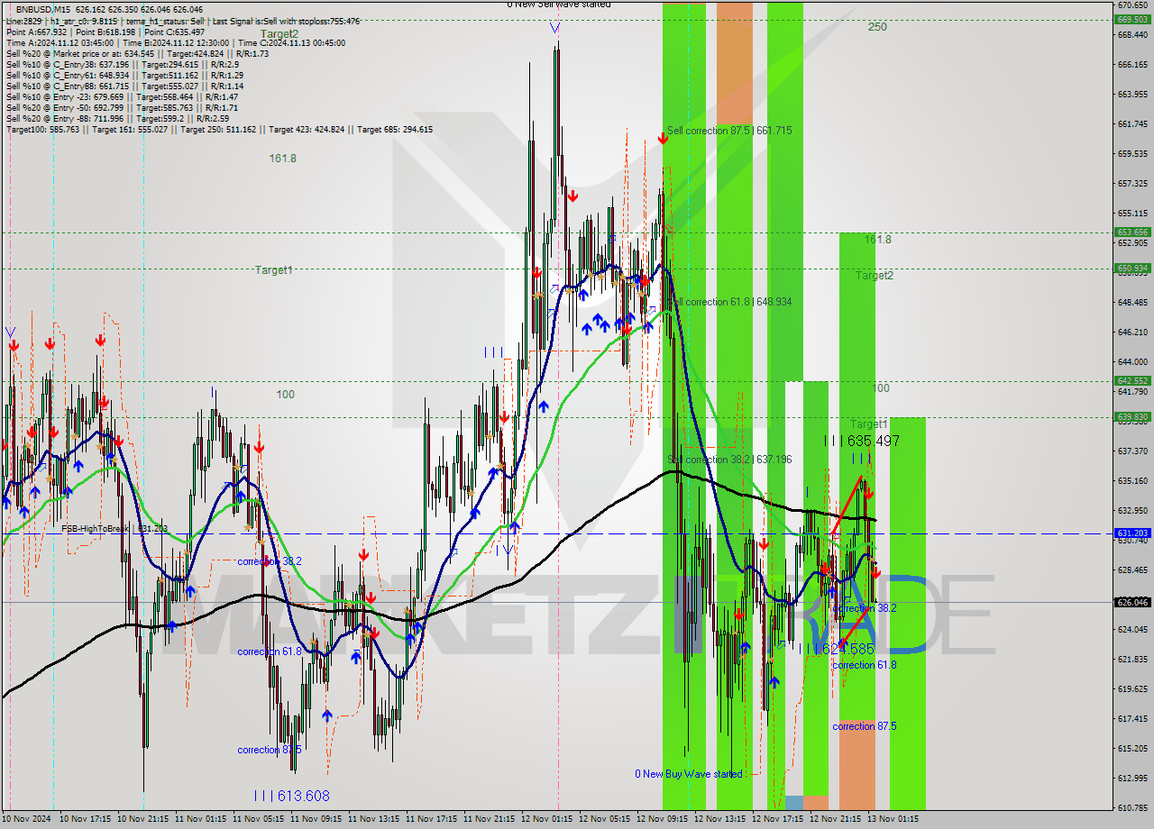Viewport: 1154px width, 829px height.
Task: Click 'Target1' label above the 10 Nov candles
Action: 273,270
